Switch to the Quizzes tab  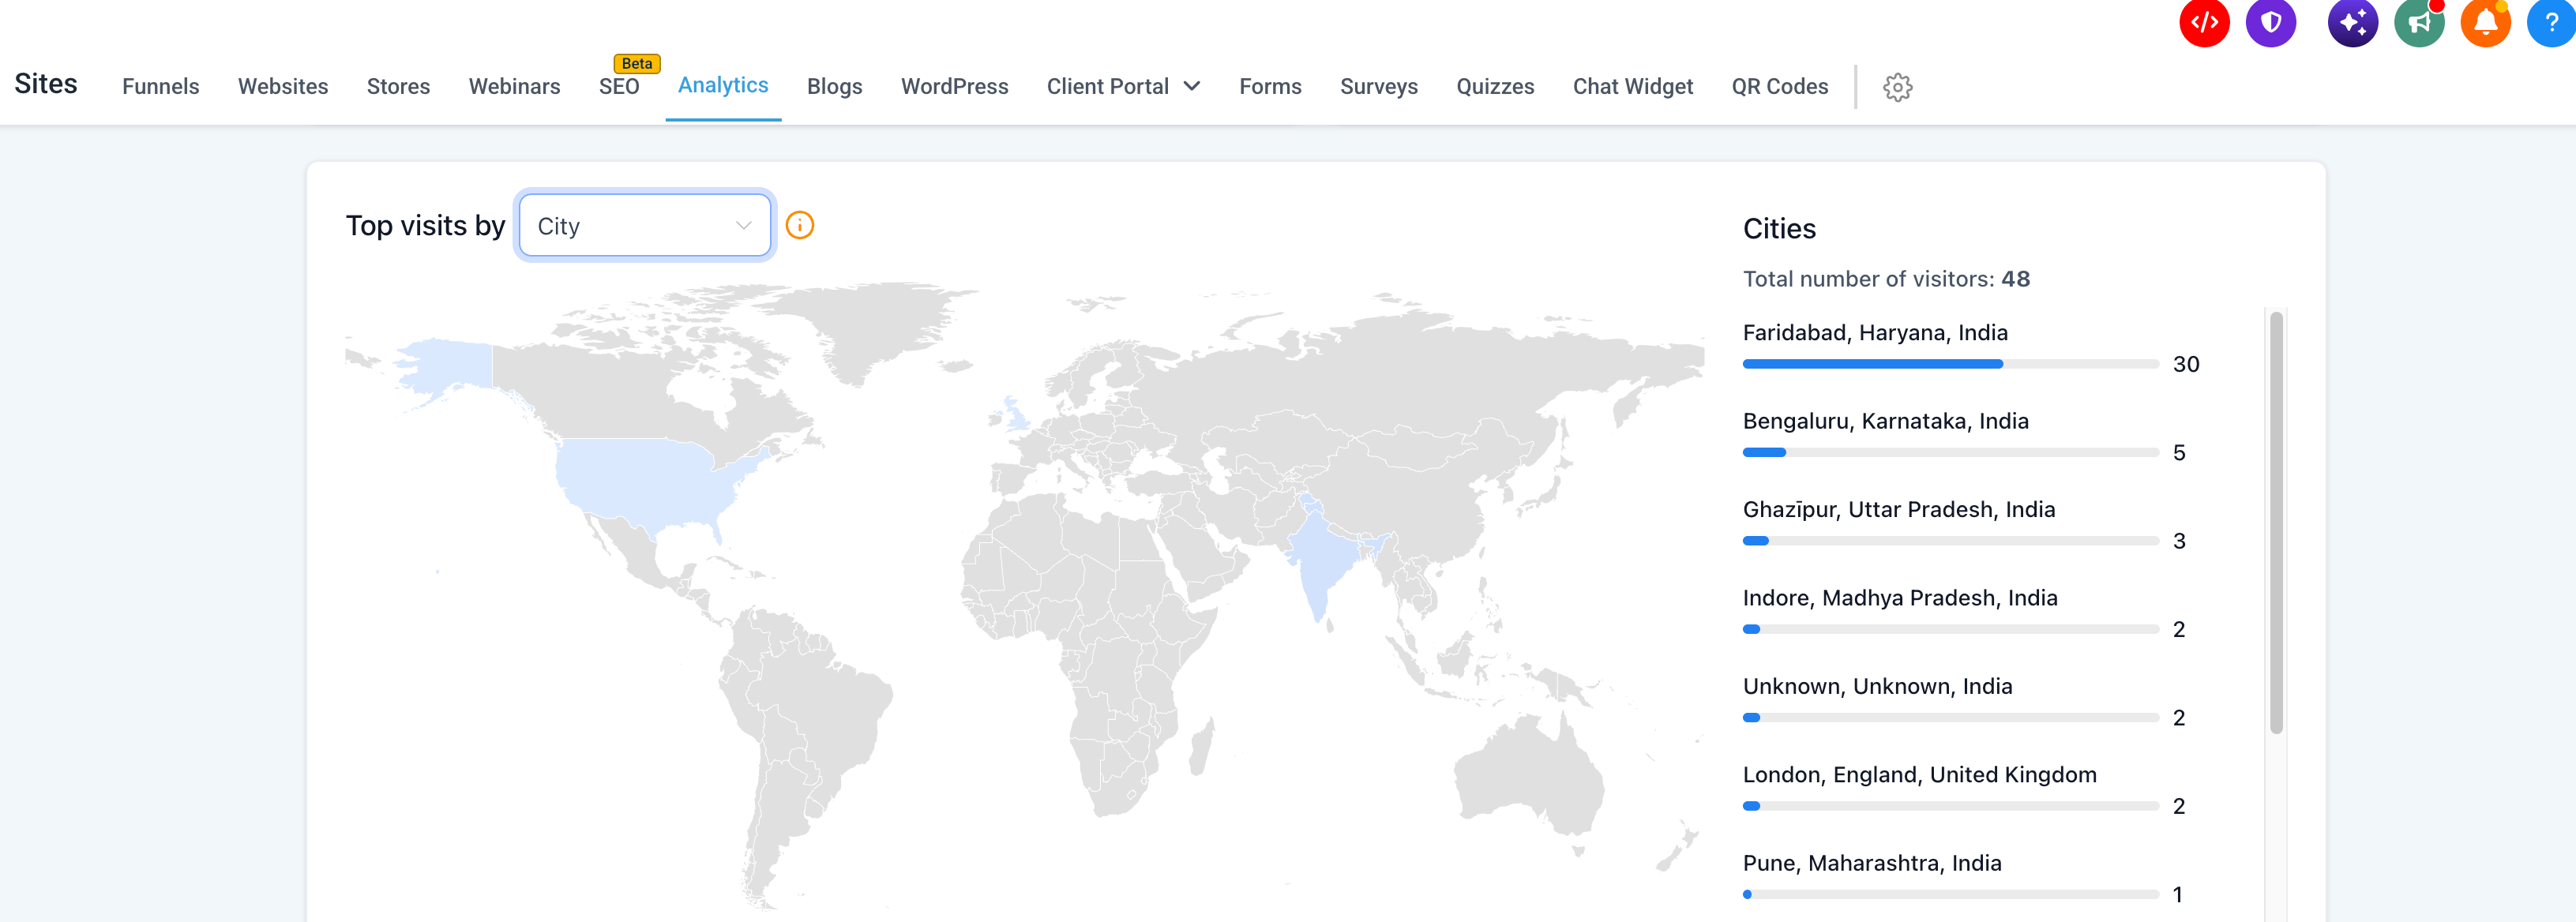1495,87
